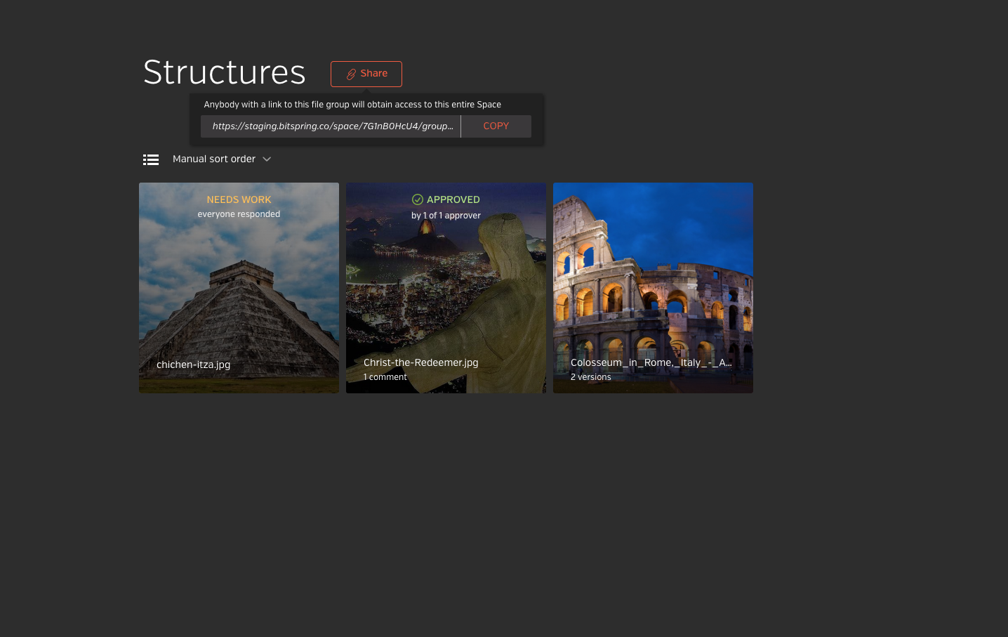1008x637 pixels.
Task: Click the 'everyone responded' text
Action: pos(239,214)
